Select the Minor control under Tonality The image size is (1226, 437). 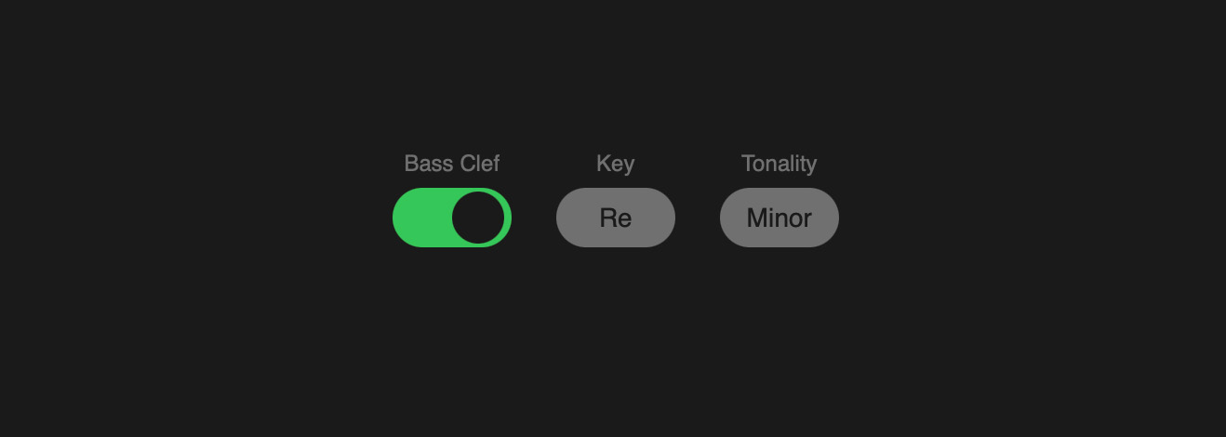(780, 218)
